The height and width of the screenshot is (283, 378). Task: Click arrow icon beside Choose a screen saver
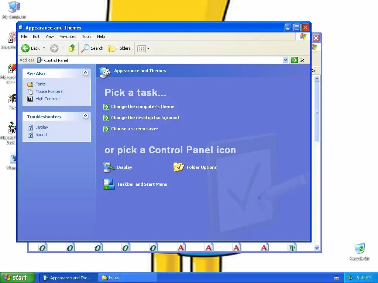106,129
